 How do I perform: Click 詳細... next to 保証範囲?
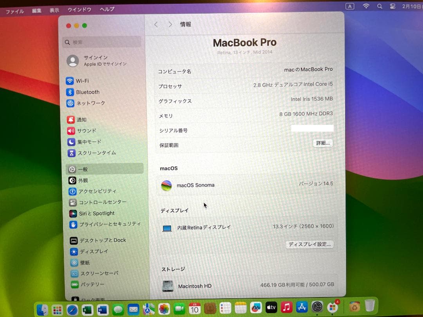click(322, 143)
